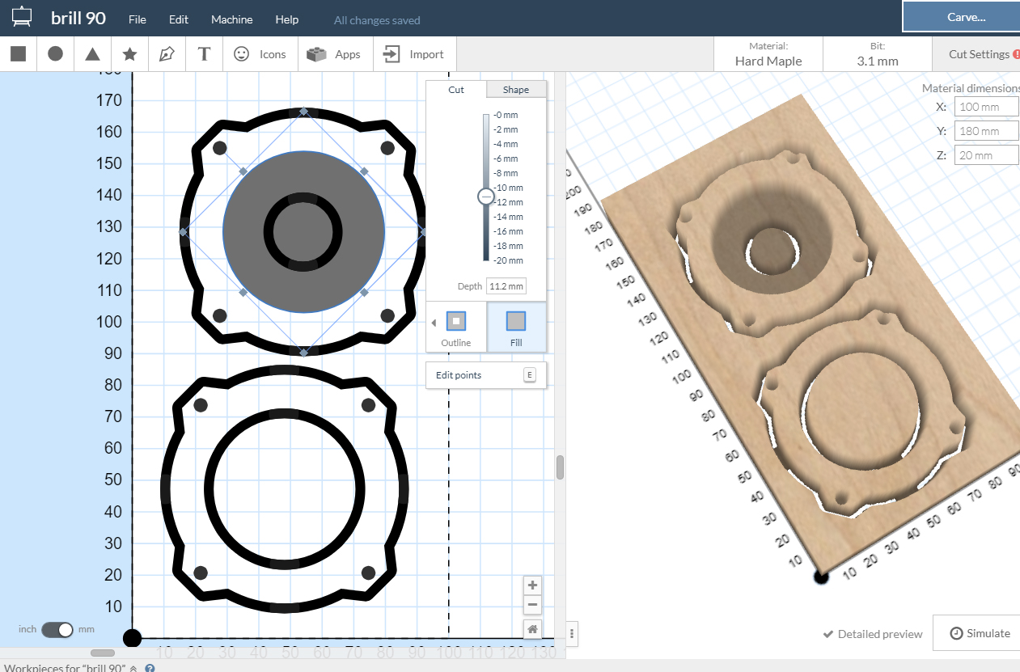
Task: Open the Icons library
Action: pyautogui.click(x=260, y=54)
